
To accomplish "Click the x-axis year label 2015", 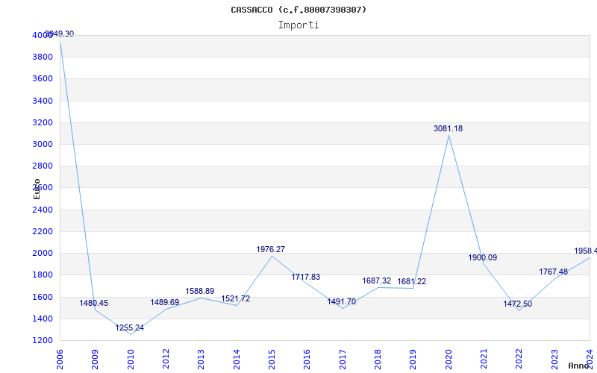I will (272, 360).
